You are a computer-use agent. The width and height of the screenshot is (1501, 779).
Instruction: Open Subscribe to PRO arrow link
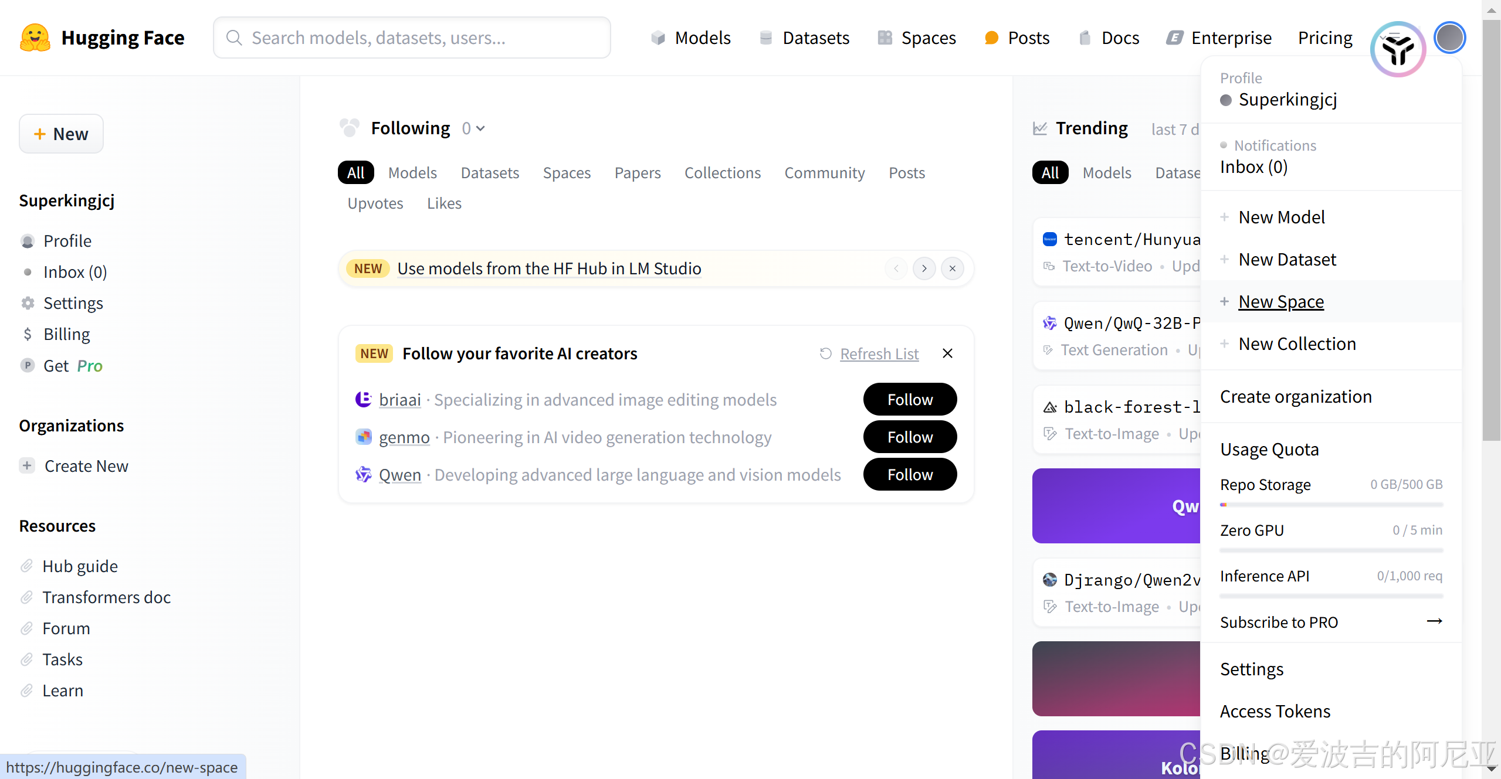[x=1434, y=621]
